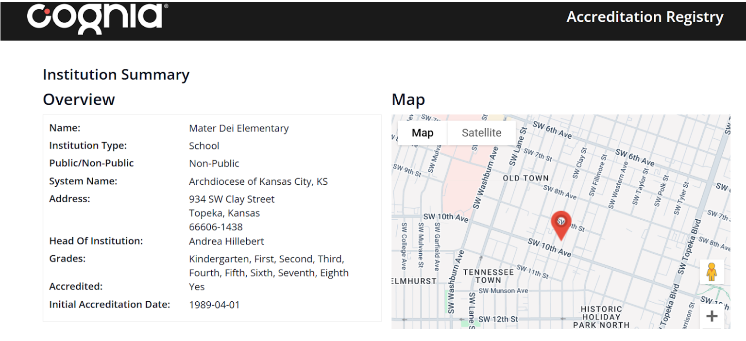Select the Map view tab
The image size is (746, 341).
(422, 133)
